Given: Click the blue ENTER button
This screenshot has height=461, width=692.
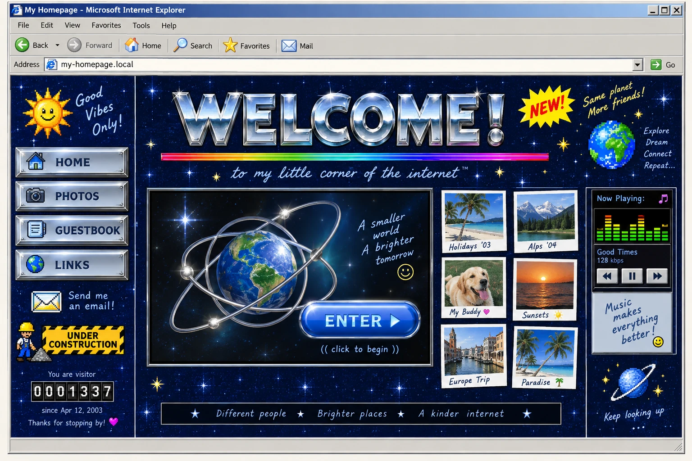Looking at the screenshot, I should coord(360,320).
